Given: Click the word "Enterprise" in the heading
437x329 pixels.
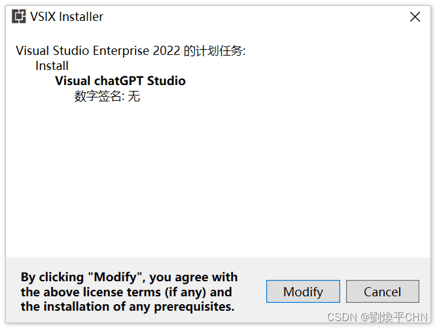Looking at the screenshot, I should (121, 51).
